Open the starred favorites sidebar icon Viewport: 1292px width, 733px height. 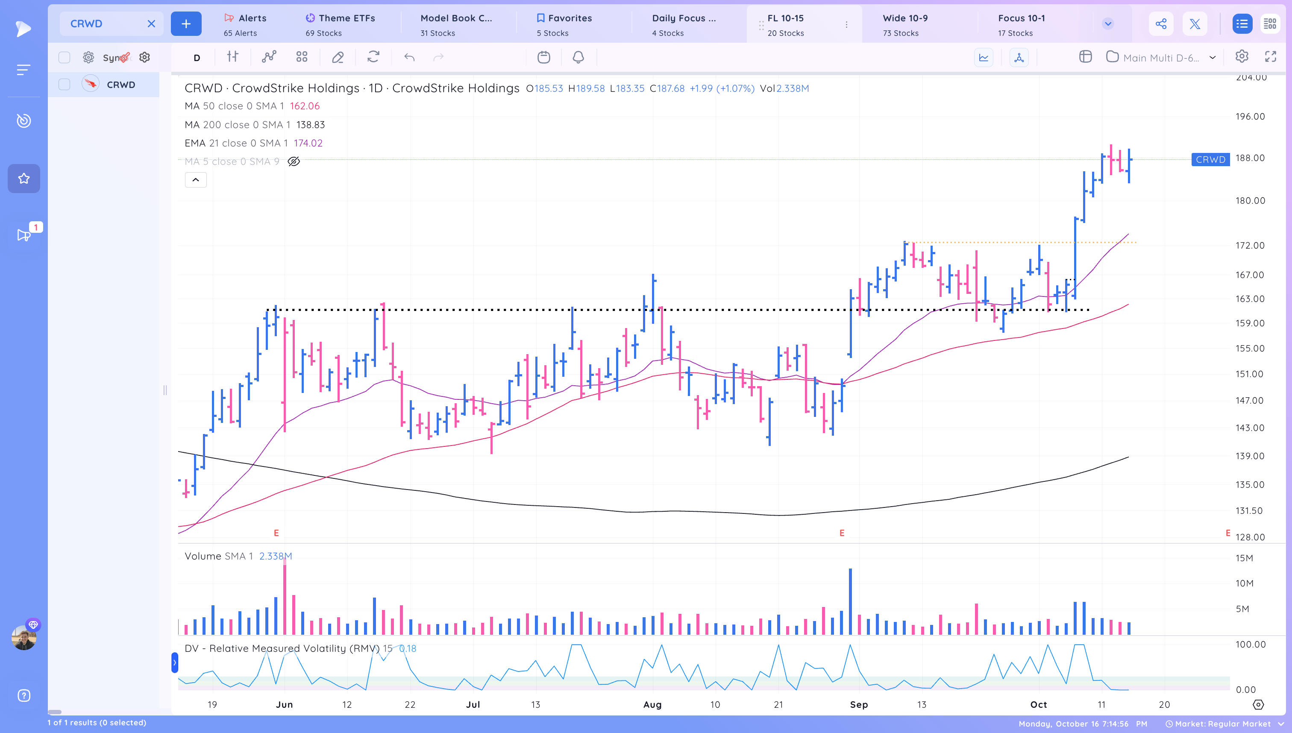coord(23,178)
